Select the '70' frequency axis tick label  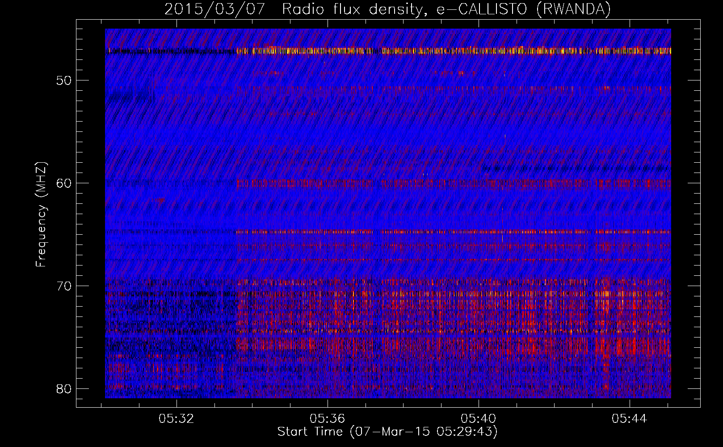point(64,286)
